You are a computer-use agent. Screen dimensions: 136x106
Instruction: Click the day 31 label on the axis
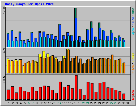(x=127, y=103)
